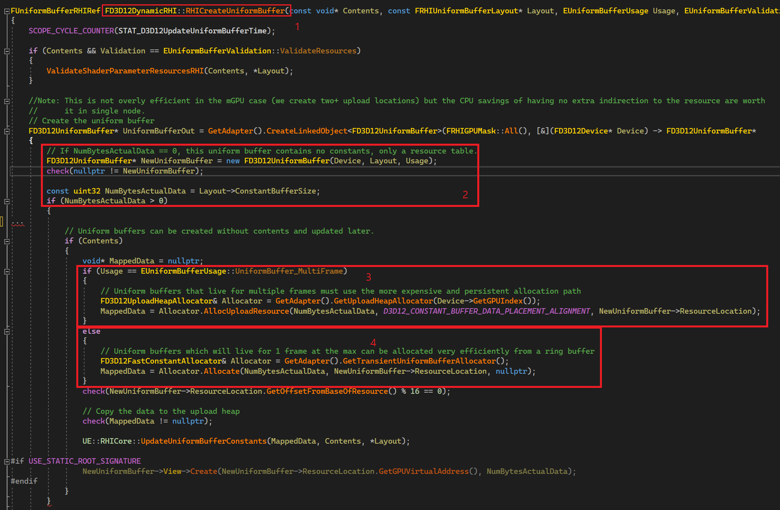Collapse the //Note comment block
780x510 pixels.
[x=7, y=101]
